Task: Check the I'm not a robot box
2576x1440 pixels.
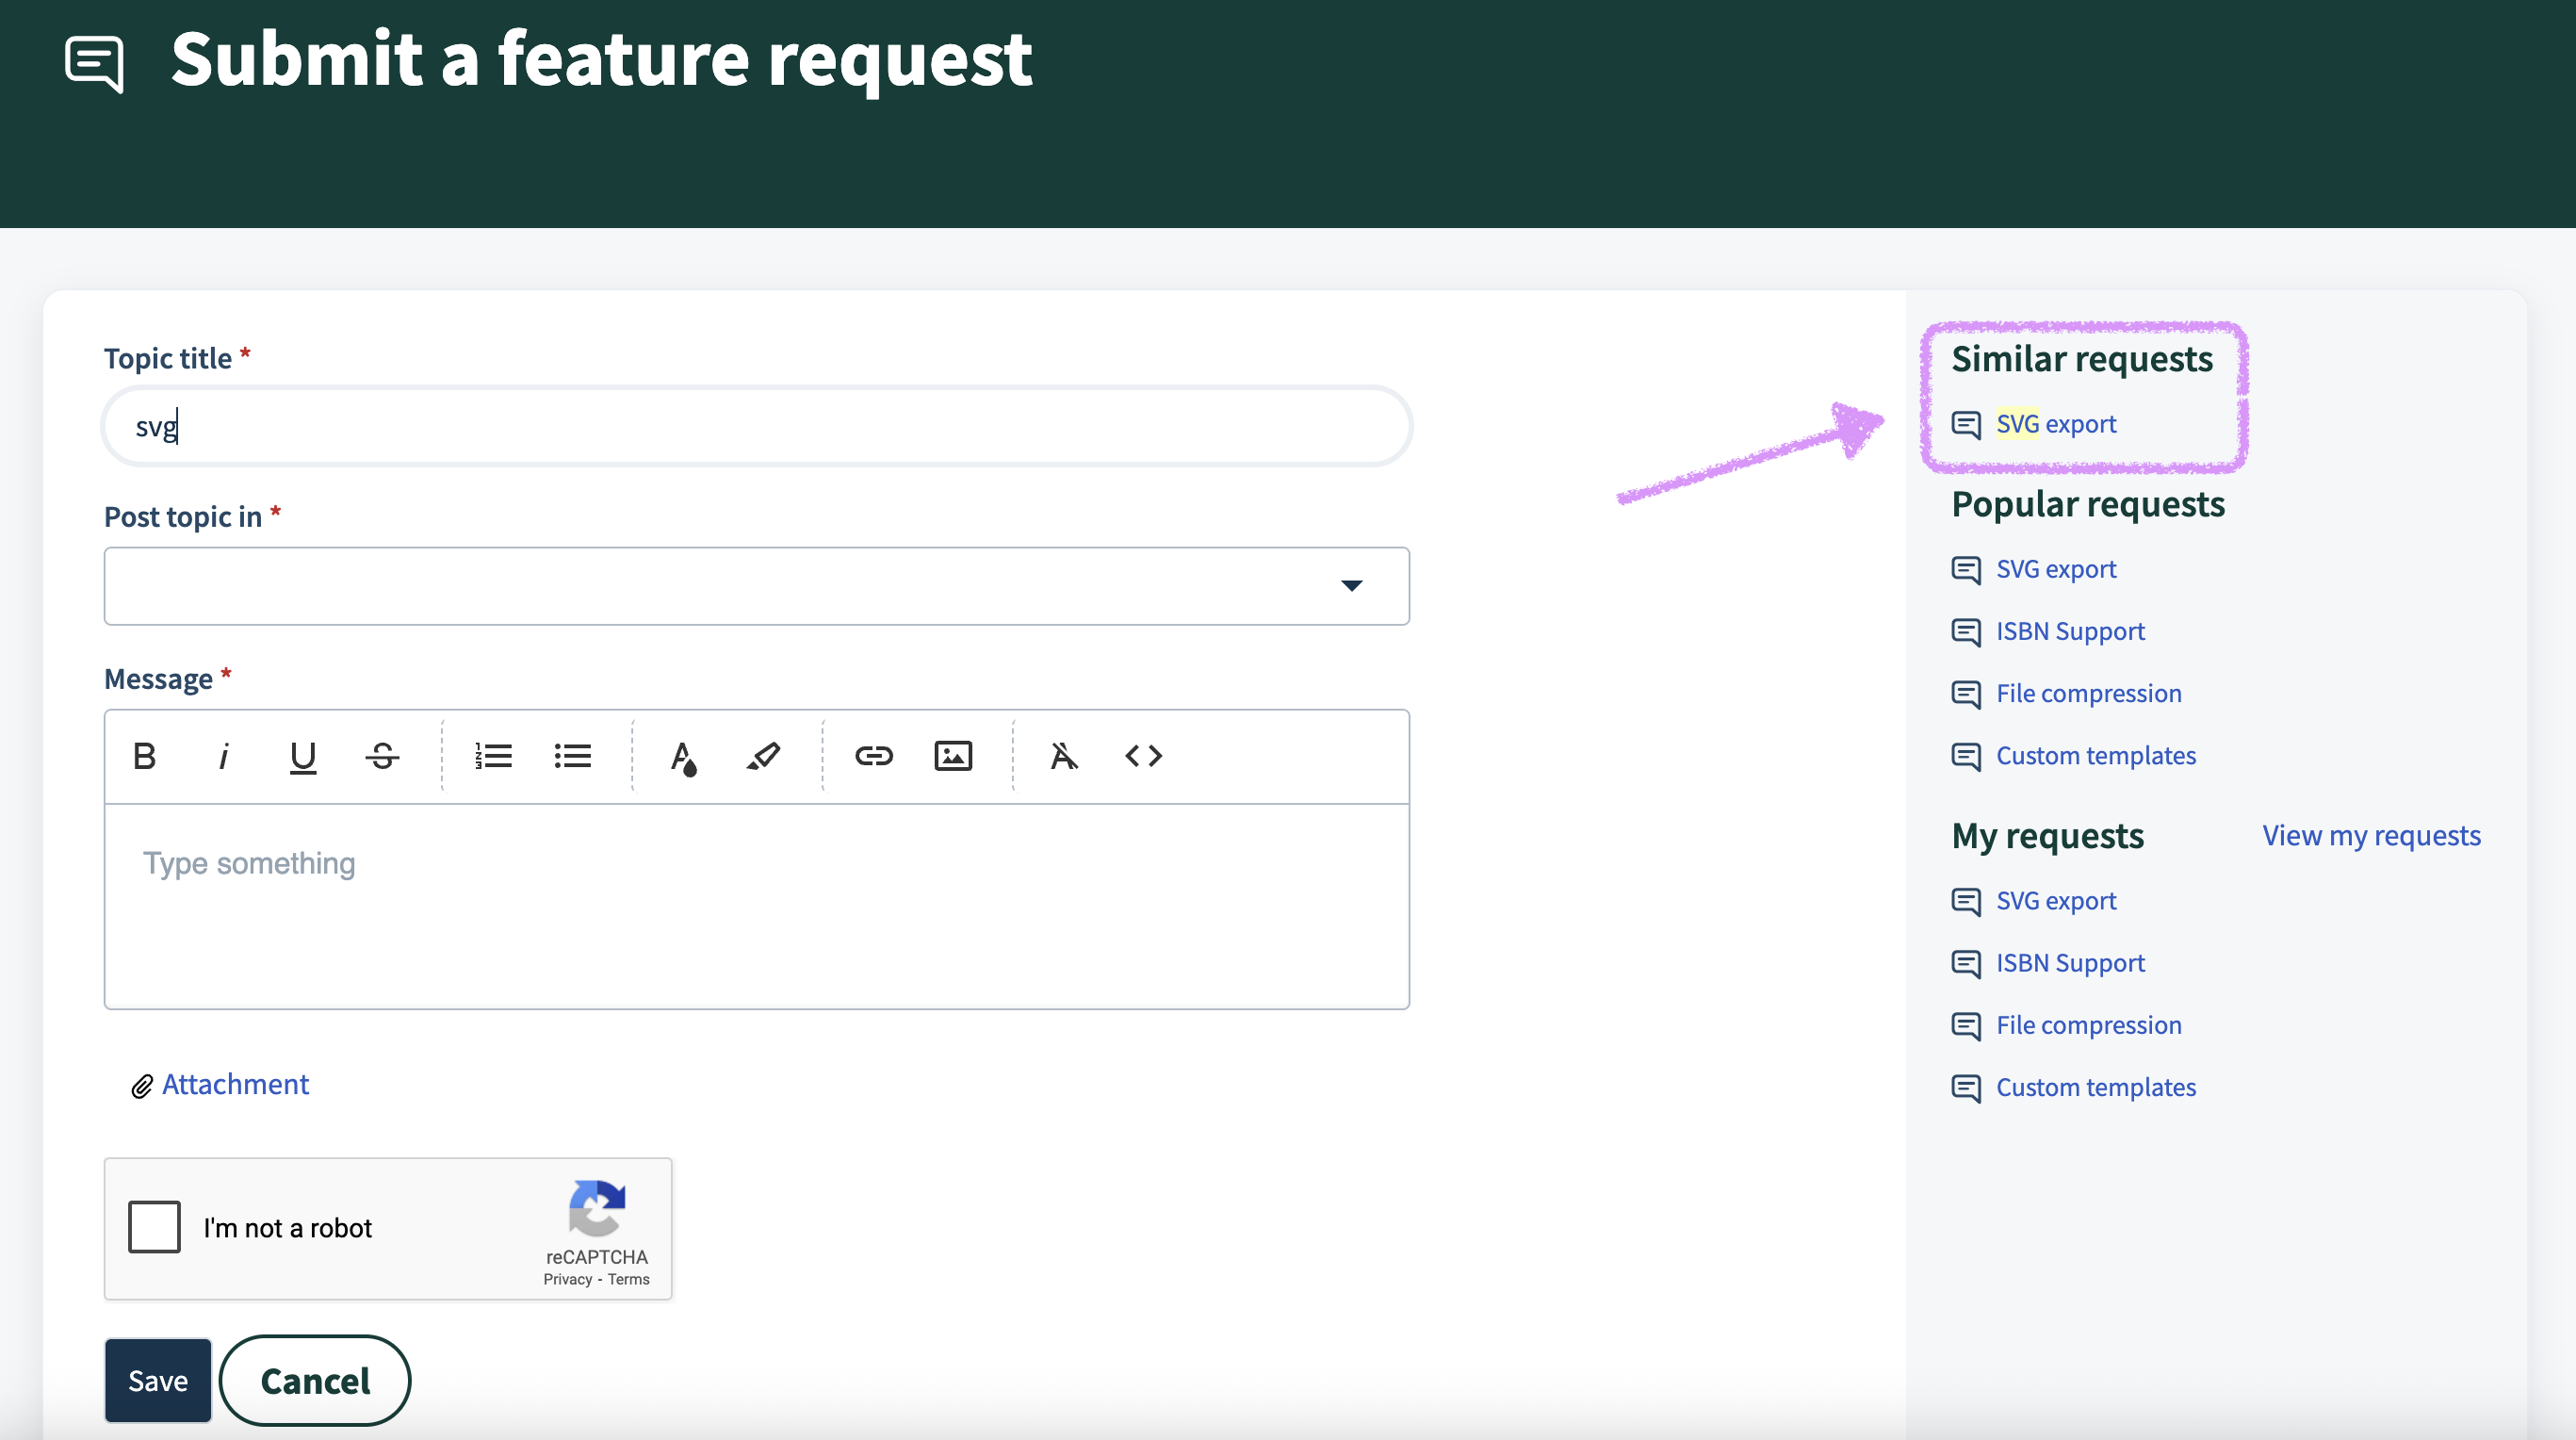Action: click(x=154, y=1227)
